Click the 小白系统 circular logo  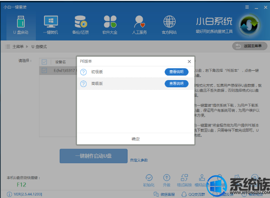point(249,25)
